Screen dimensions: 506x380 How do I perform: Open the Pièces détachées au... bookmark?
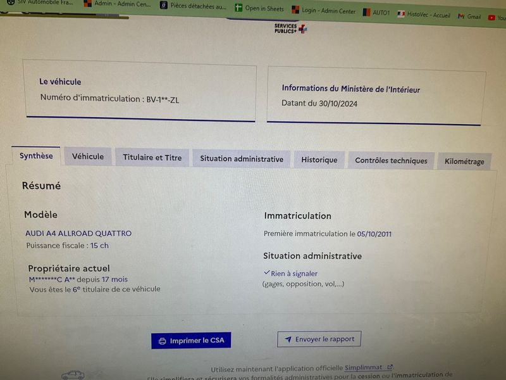tap(194, 6)
